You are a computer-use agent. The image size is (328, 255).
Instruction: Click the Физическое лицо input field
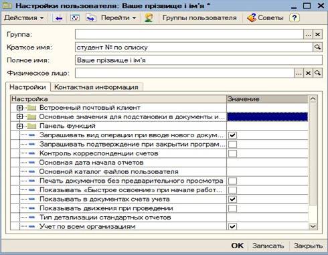tap(185, 73)
